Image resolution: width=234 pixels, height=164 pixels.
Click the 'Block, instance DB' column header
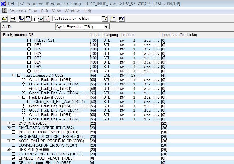[45, 35]
